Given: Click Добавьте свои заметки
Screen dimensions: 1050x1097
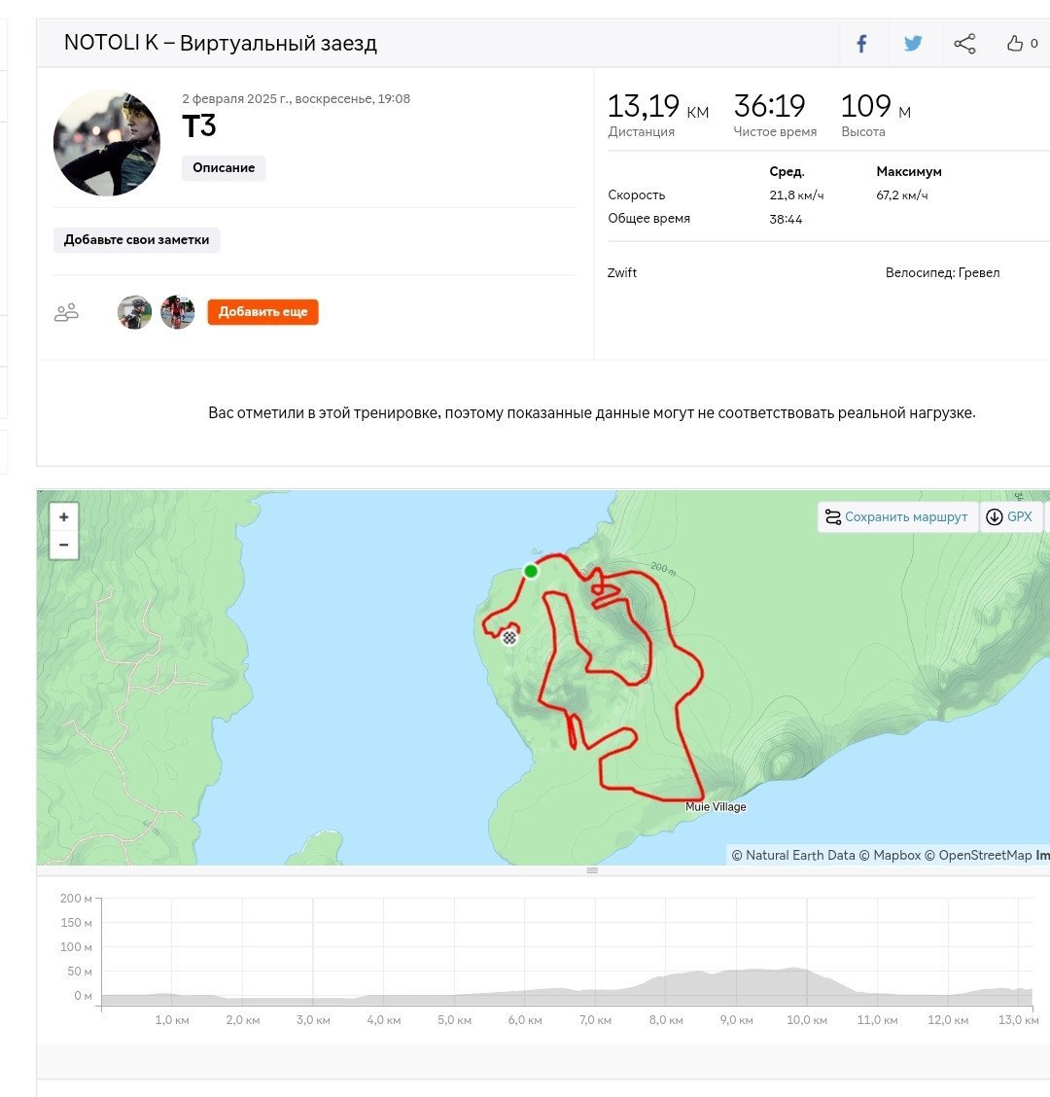Looking at the screenshot, I should [x=136, y=240].
